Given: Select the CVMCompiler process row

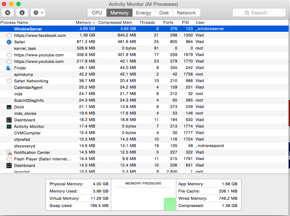Looking at the screenshot, I should click(144, 133).
